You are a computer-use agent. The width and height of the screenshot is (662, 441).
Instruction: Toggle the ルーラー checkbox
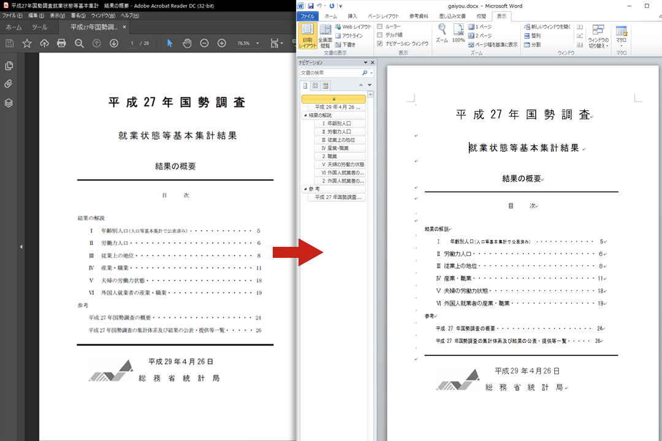[x=379, y=26]
